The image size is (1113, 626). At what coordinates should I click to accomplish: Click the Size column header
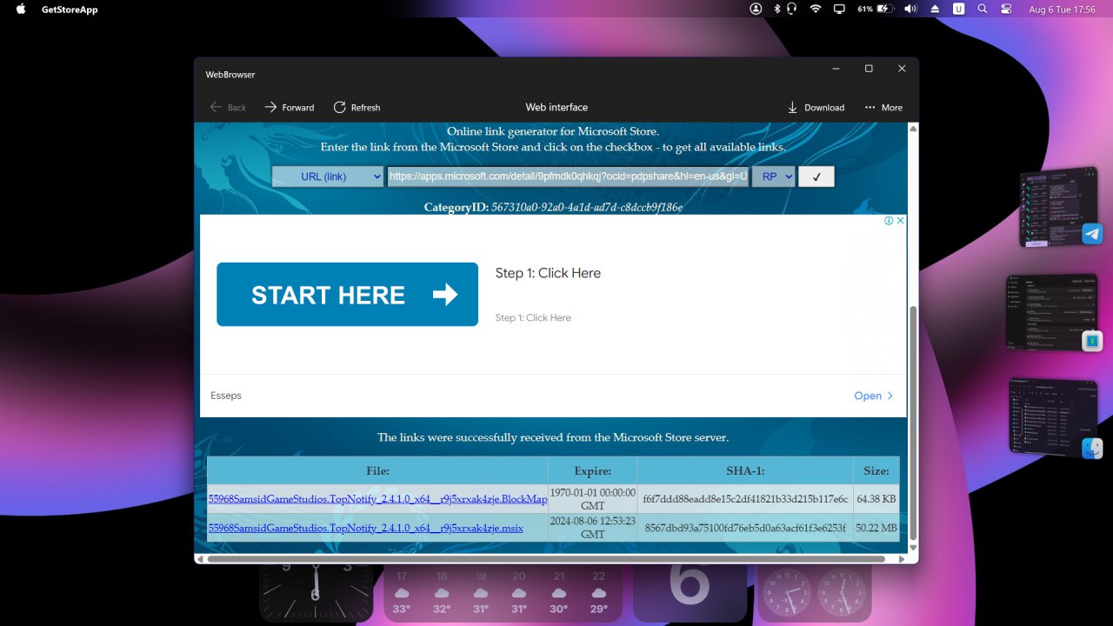[x=876, y=470]
